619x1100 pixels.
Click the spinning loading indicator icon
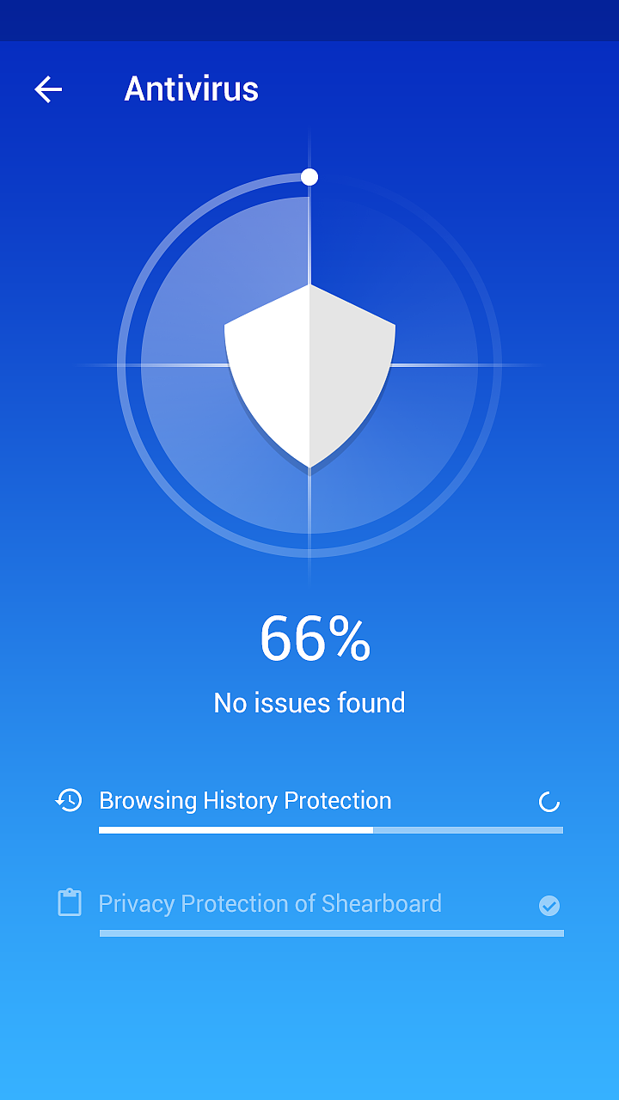click(x=549, y=803)
